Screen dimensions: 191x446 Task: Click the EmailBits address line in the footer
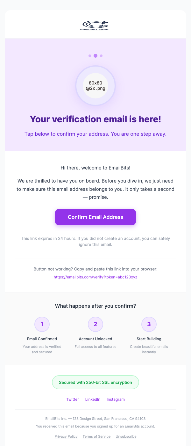tap(95, 418)
